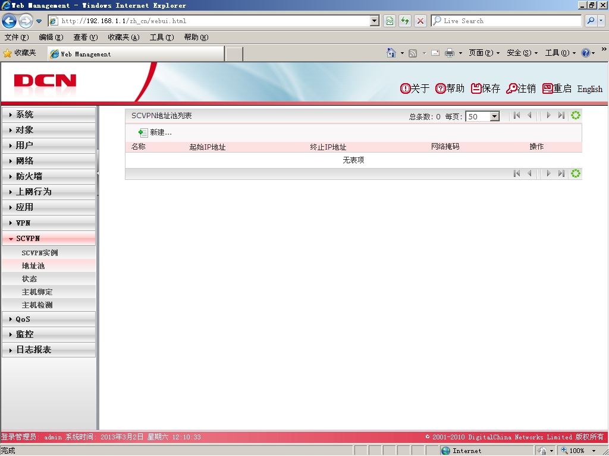Expand the 监控 menu section

(x=49, y=334)
